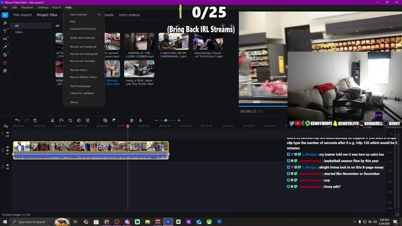The height and width of the screenshot is (226, 402).
Task: Open the Filters magic wand tool
Action: (x=5, y=47)
